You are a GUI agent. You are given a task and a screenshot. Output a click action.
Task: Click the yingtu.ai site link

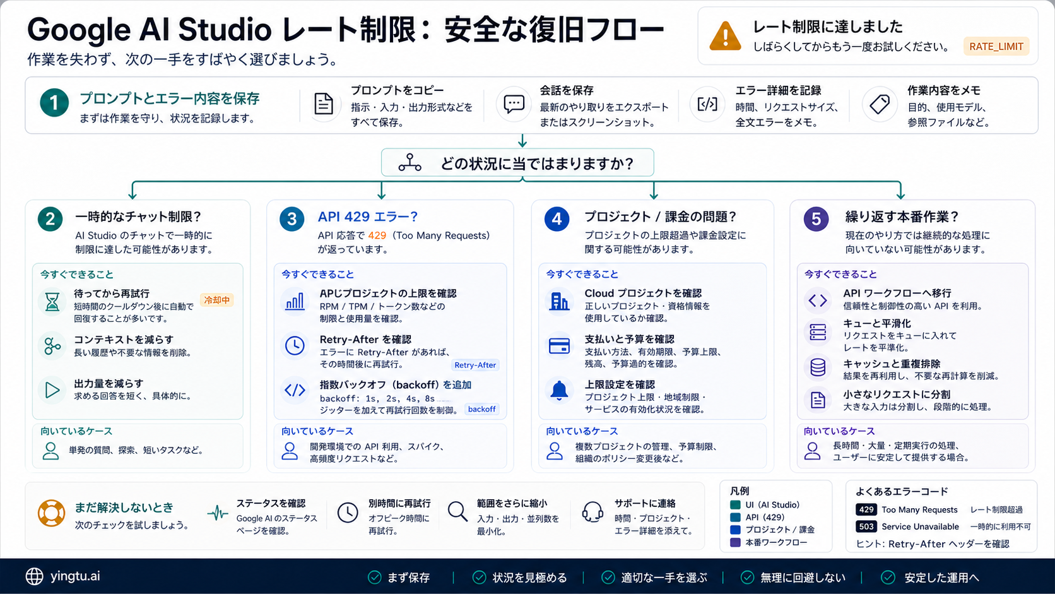pyautogui.click(x=75, y=576)
